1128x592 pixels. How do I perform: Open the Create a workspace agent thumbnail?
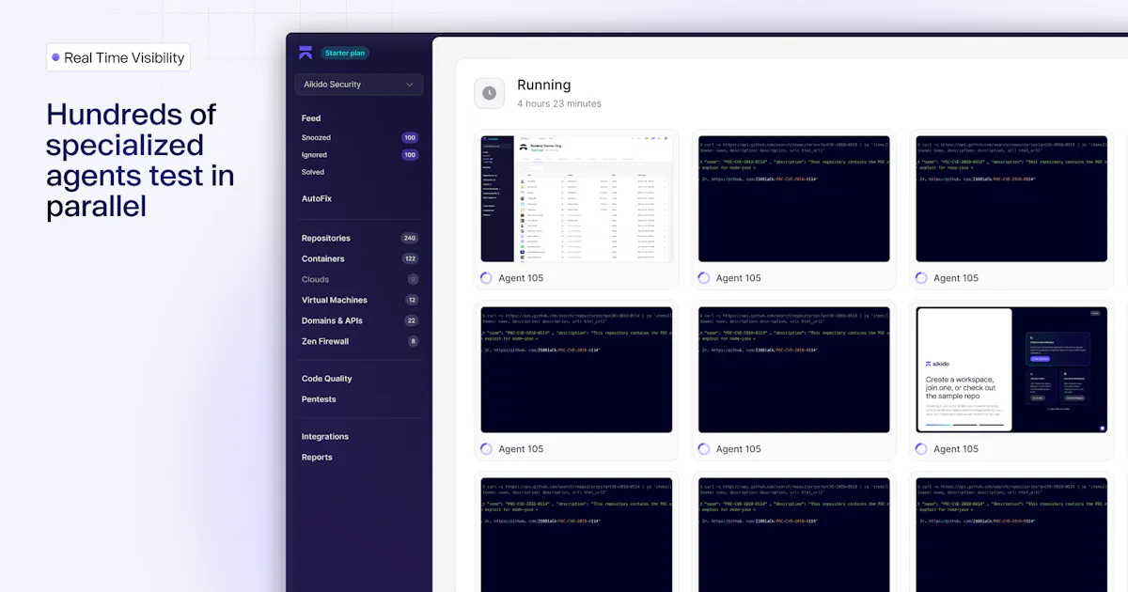pos(1012,370)
